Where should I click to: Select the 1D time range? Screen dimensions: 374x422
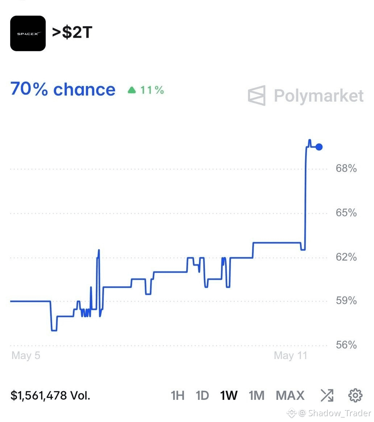click(x=202, y=396)
